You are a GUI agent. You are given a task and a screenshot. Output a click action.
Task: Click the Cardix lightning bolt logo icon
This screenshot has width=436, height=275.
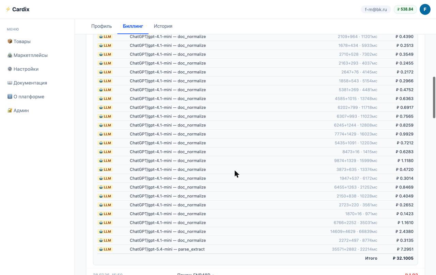[8, 9]
